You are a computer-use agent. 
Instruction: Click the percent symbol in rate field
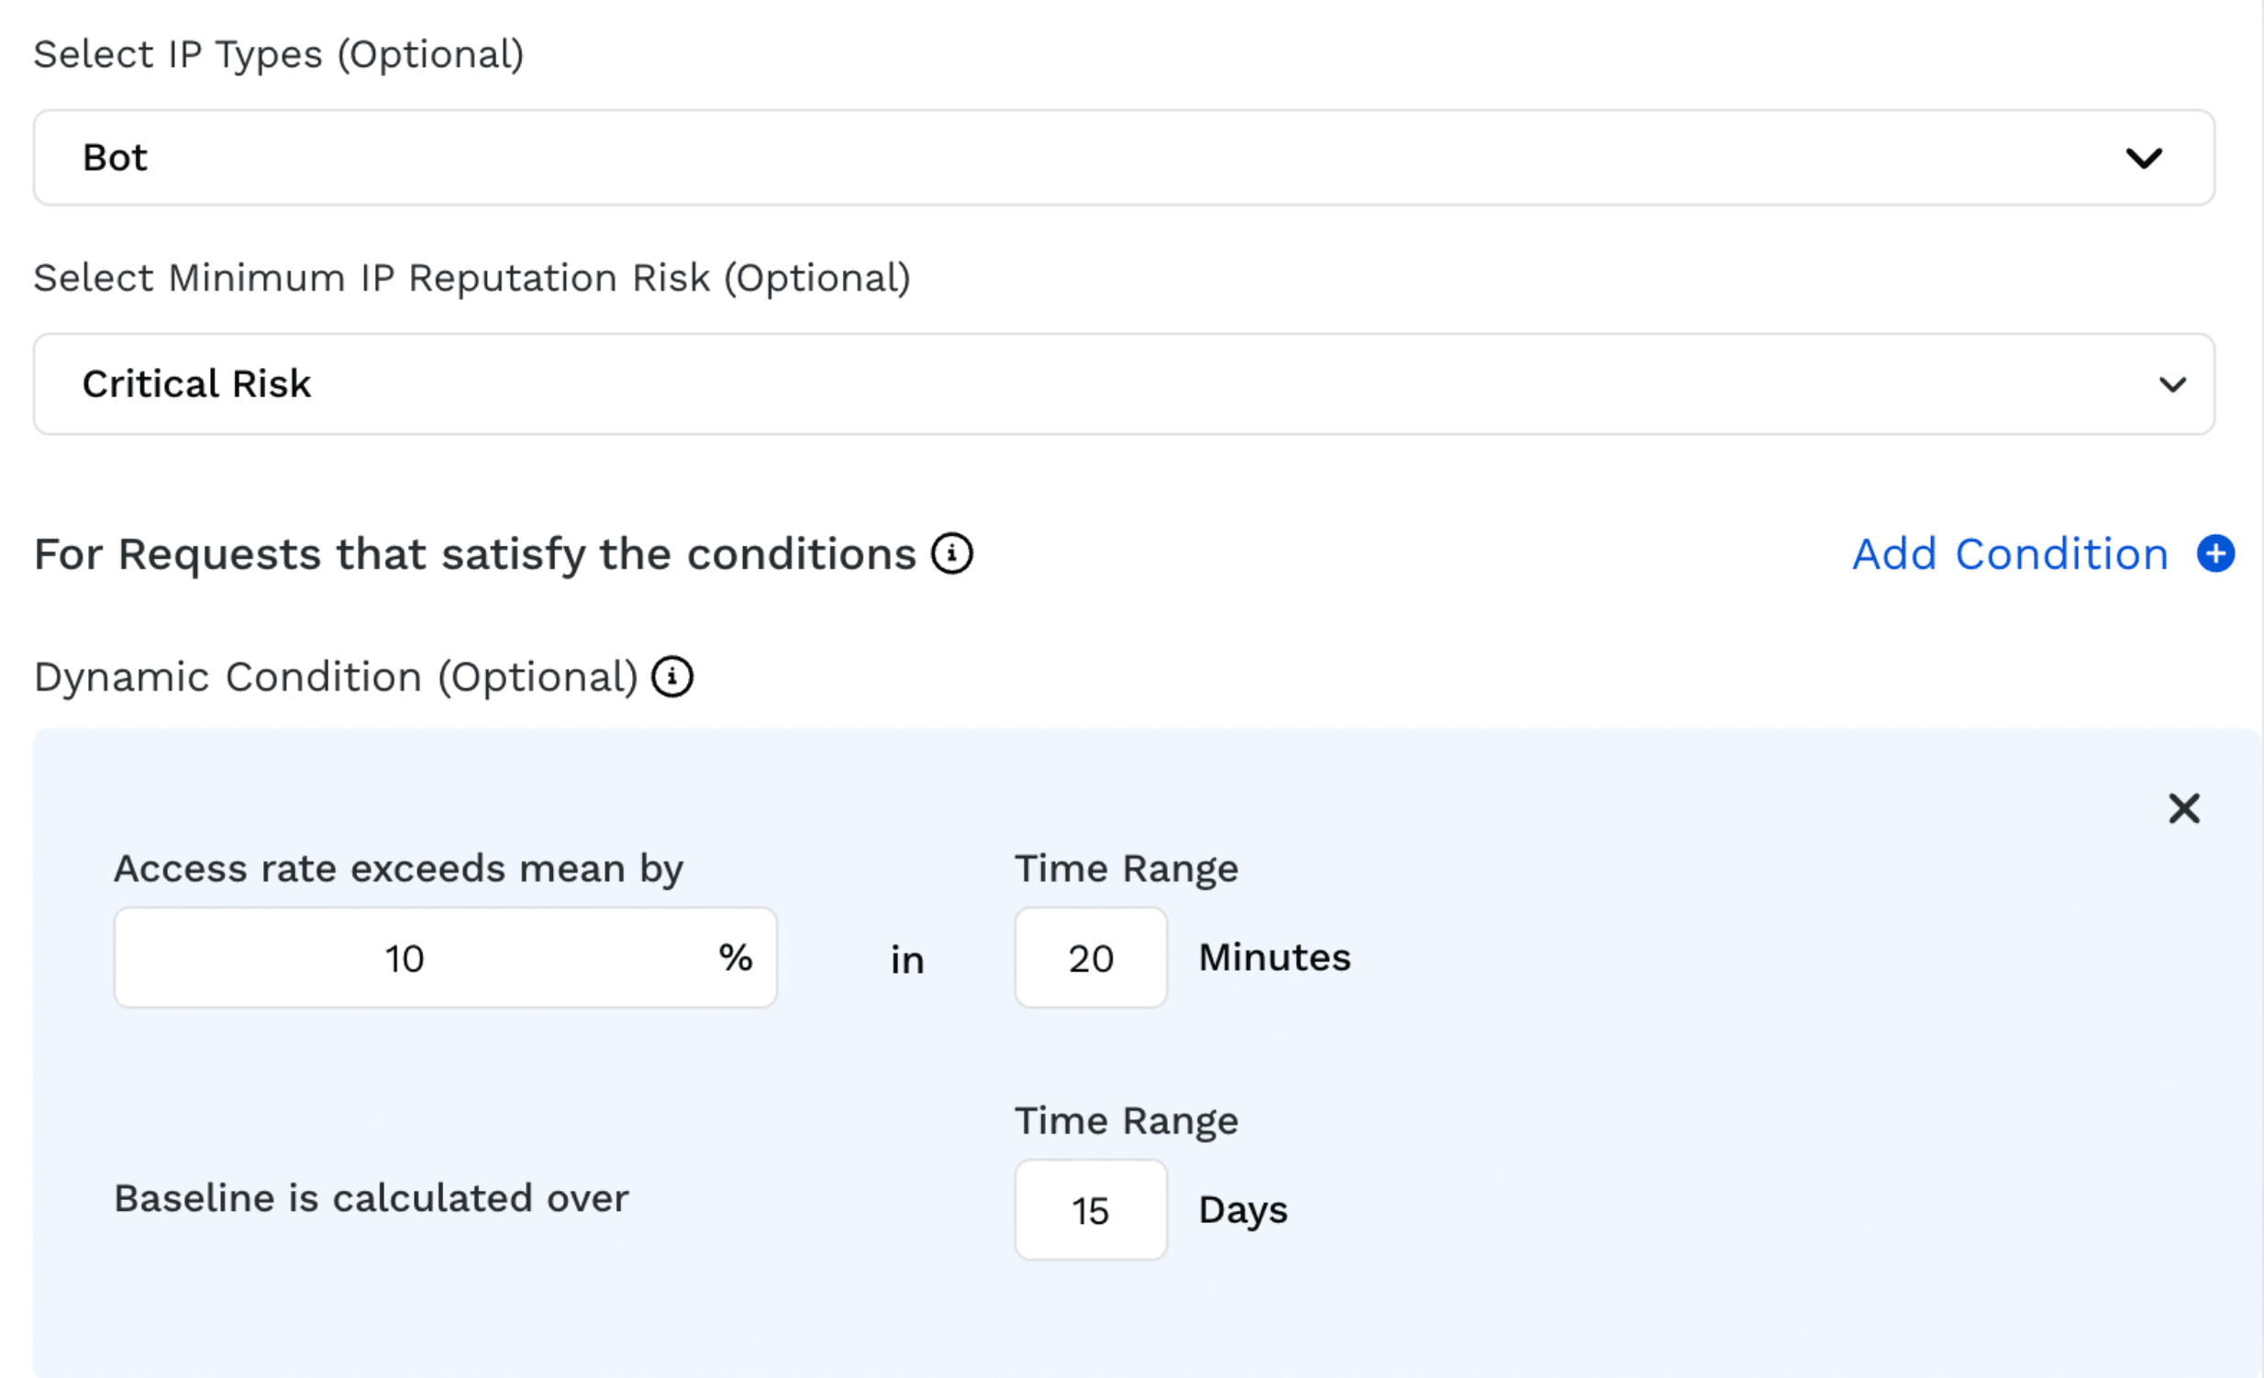coord(735,957)
